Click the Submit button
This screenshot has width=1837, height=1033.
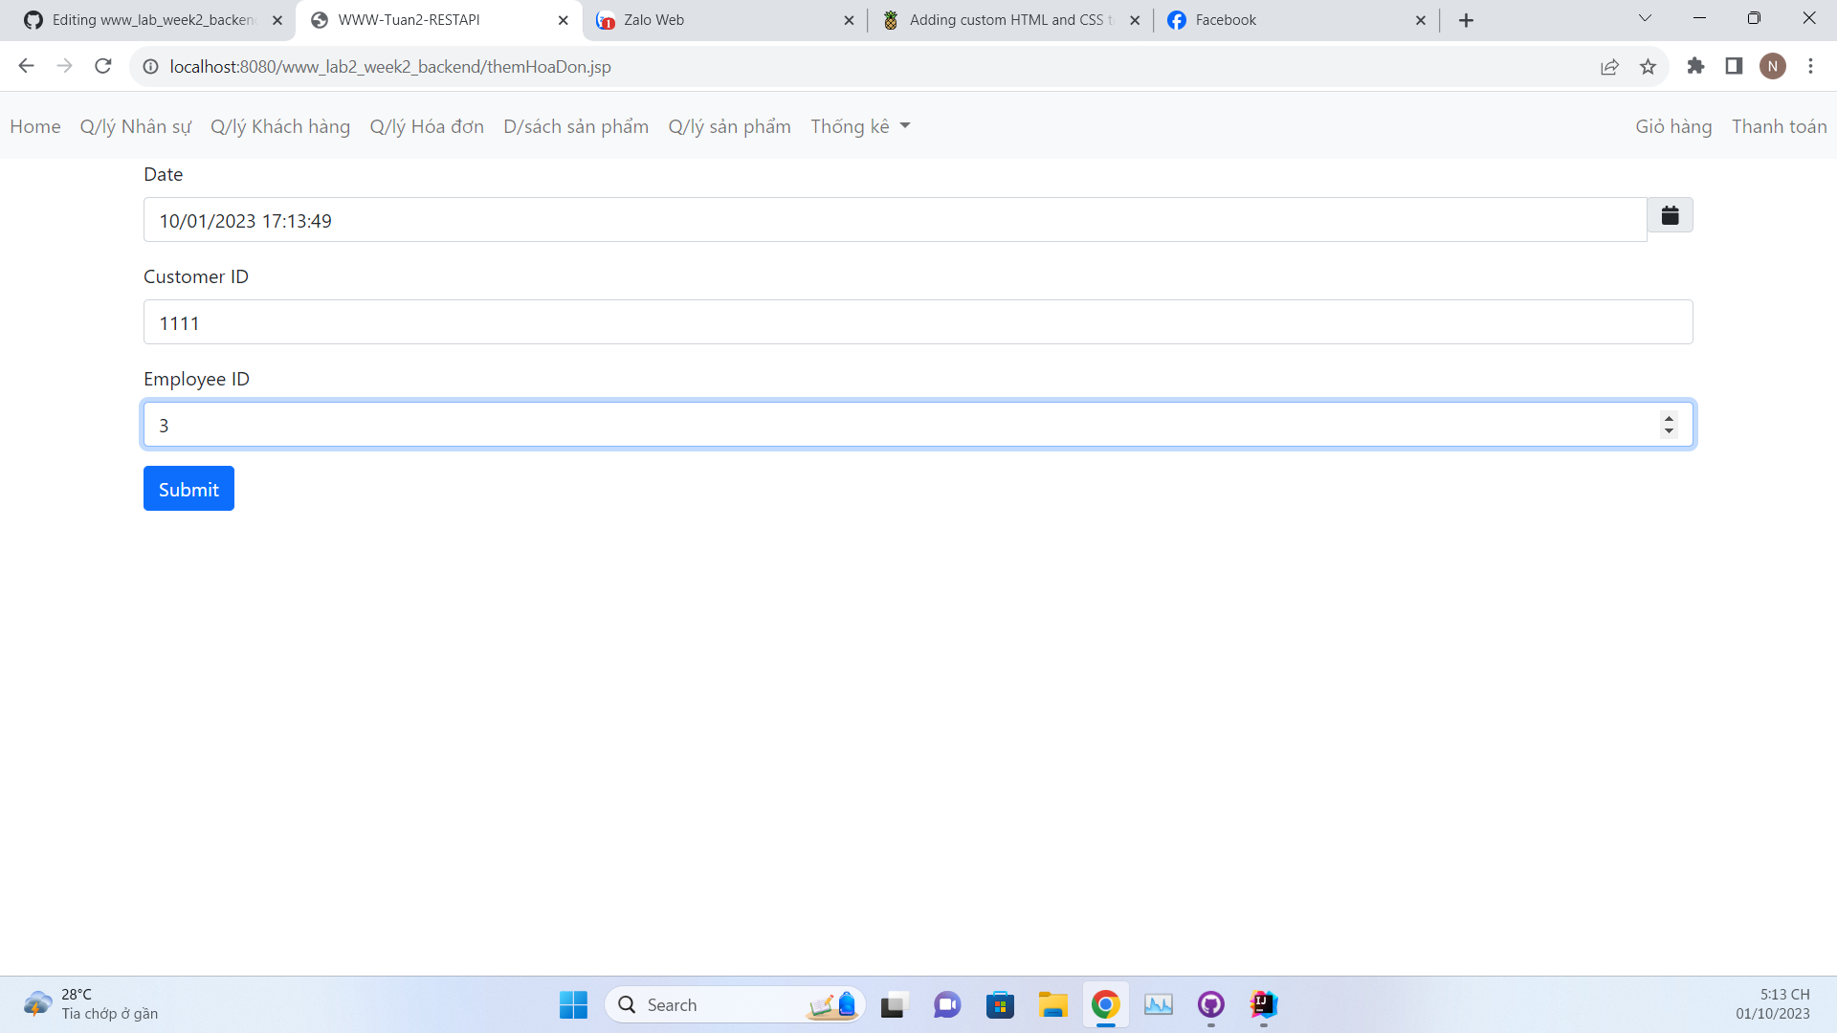[x=188, y=489]
